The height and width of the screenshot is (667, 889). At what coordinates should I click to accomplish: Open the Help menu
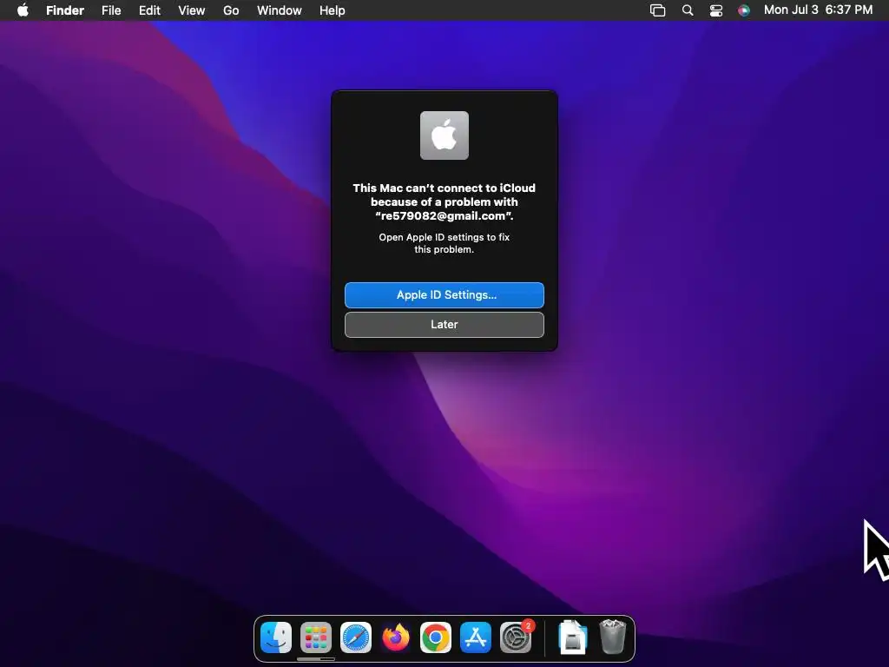tap(333, 10)
